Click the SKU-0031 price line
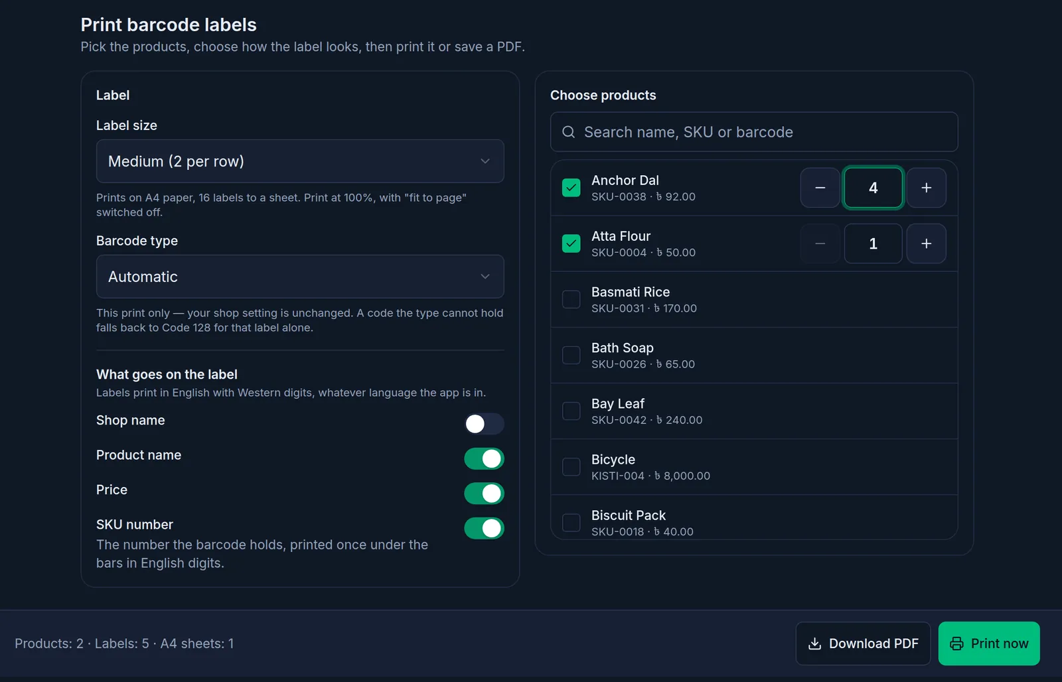Image resolution: width=1062 pixels, height=682 pixels. coord(644,308)
